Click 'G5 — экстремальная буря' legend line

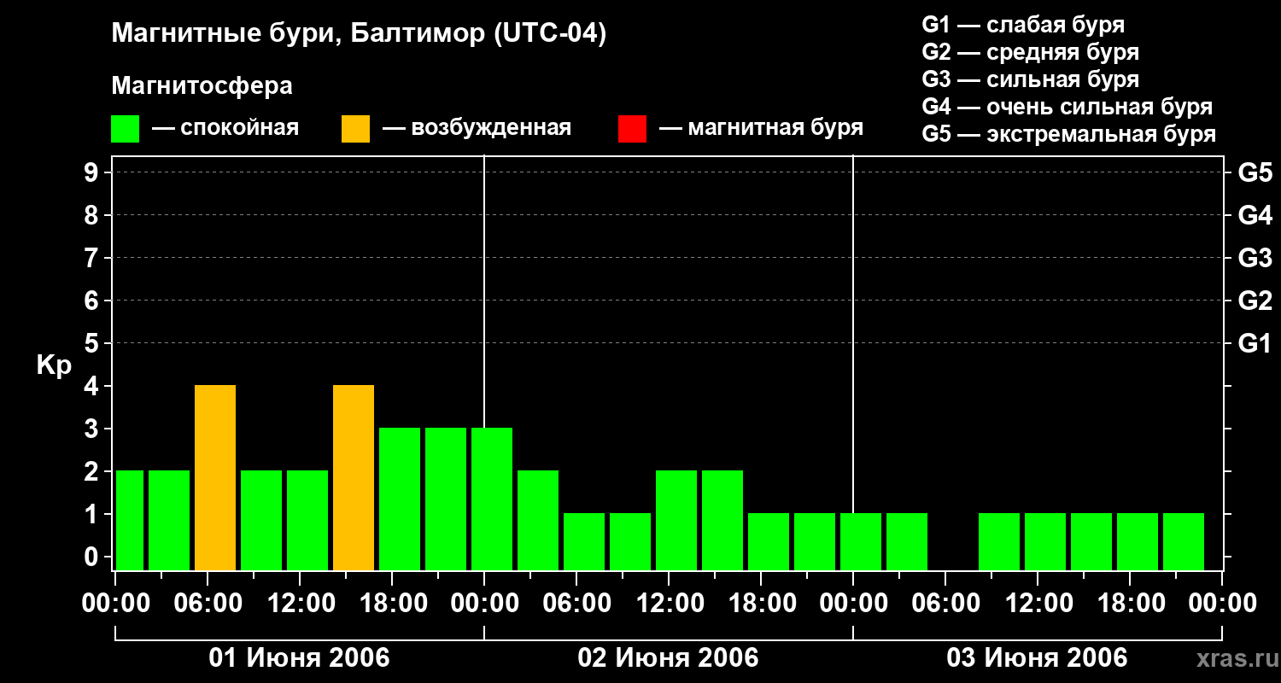tap(1069, 134)
